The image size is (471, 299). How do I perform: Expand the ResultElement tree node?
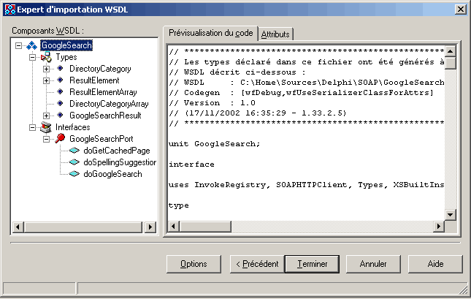point(46,80)
